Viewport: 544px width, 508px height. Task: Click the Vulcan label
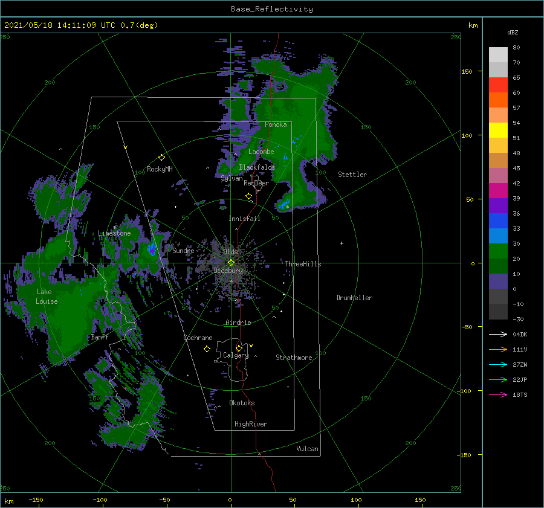[x=307, y=449]
